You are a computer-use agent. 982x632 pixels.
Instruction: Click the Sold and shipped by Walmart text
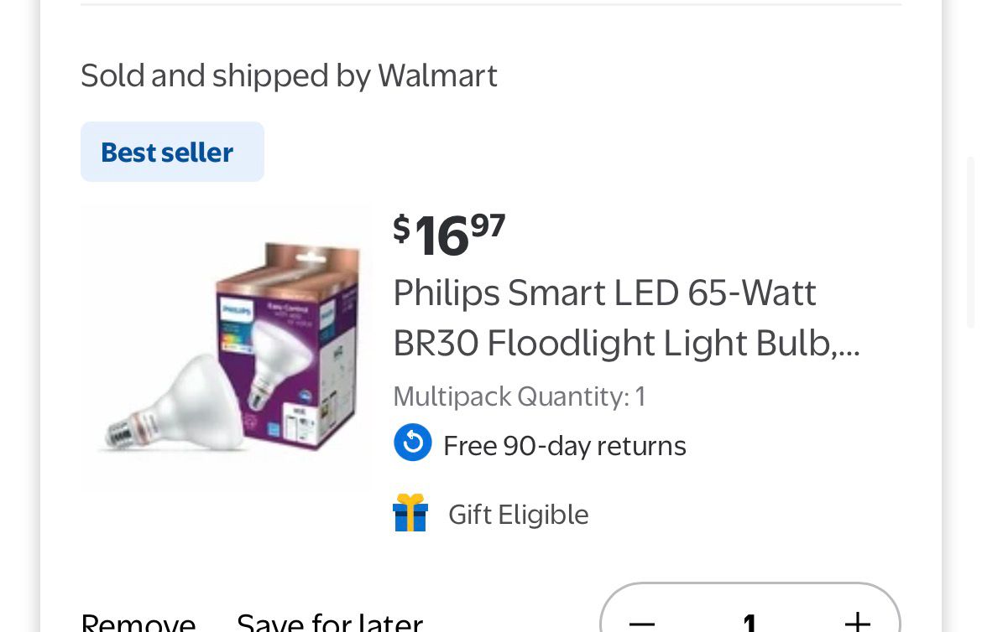click(x=289, y=75)
